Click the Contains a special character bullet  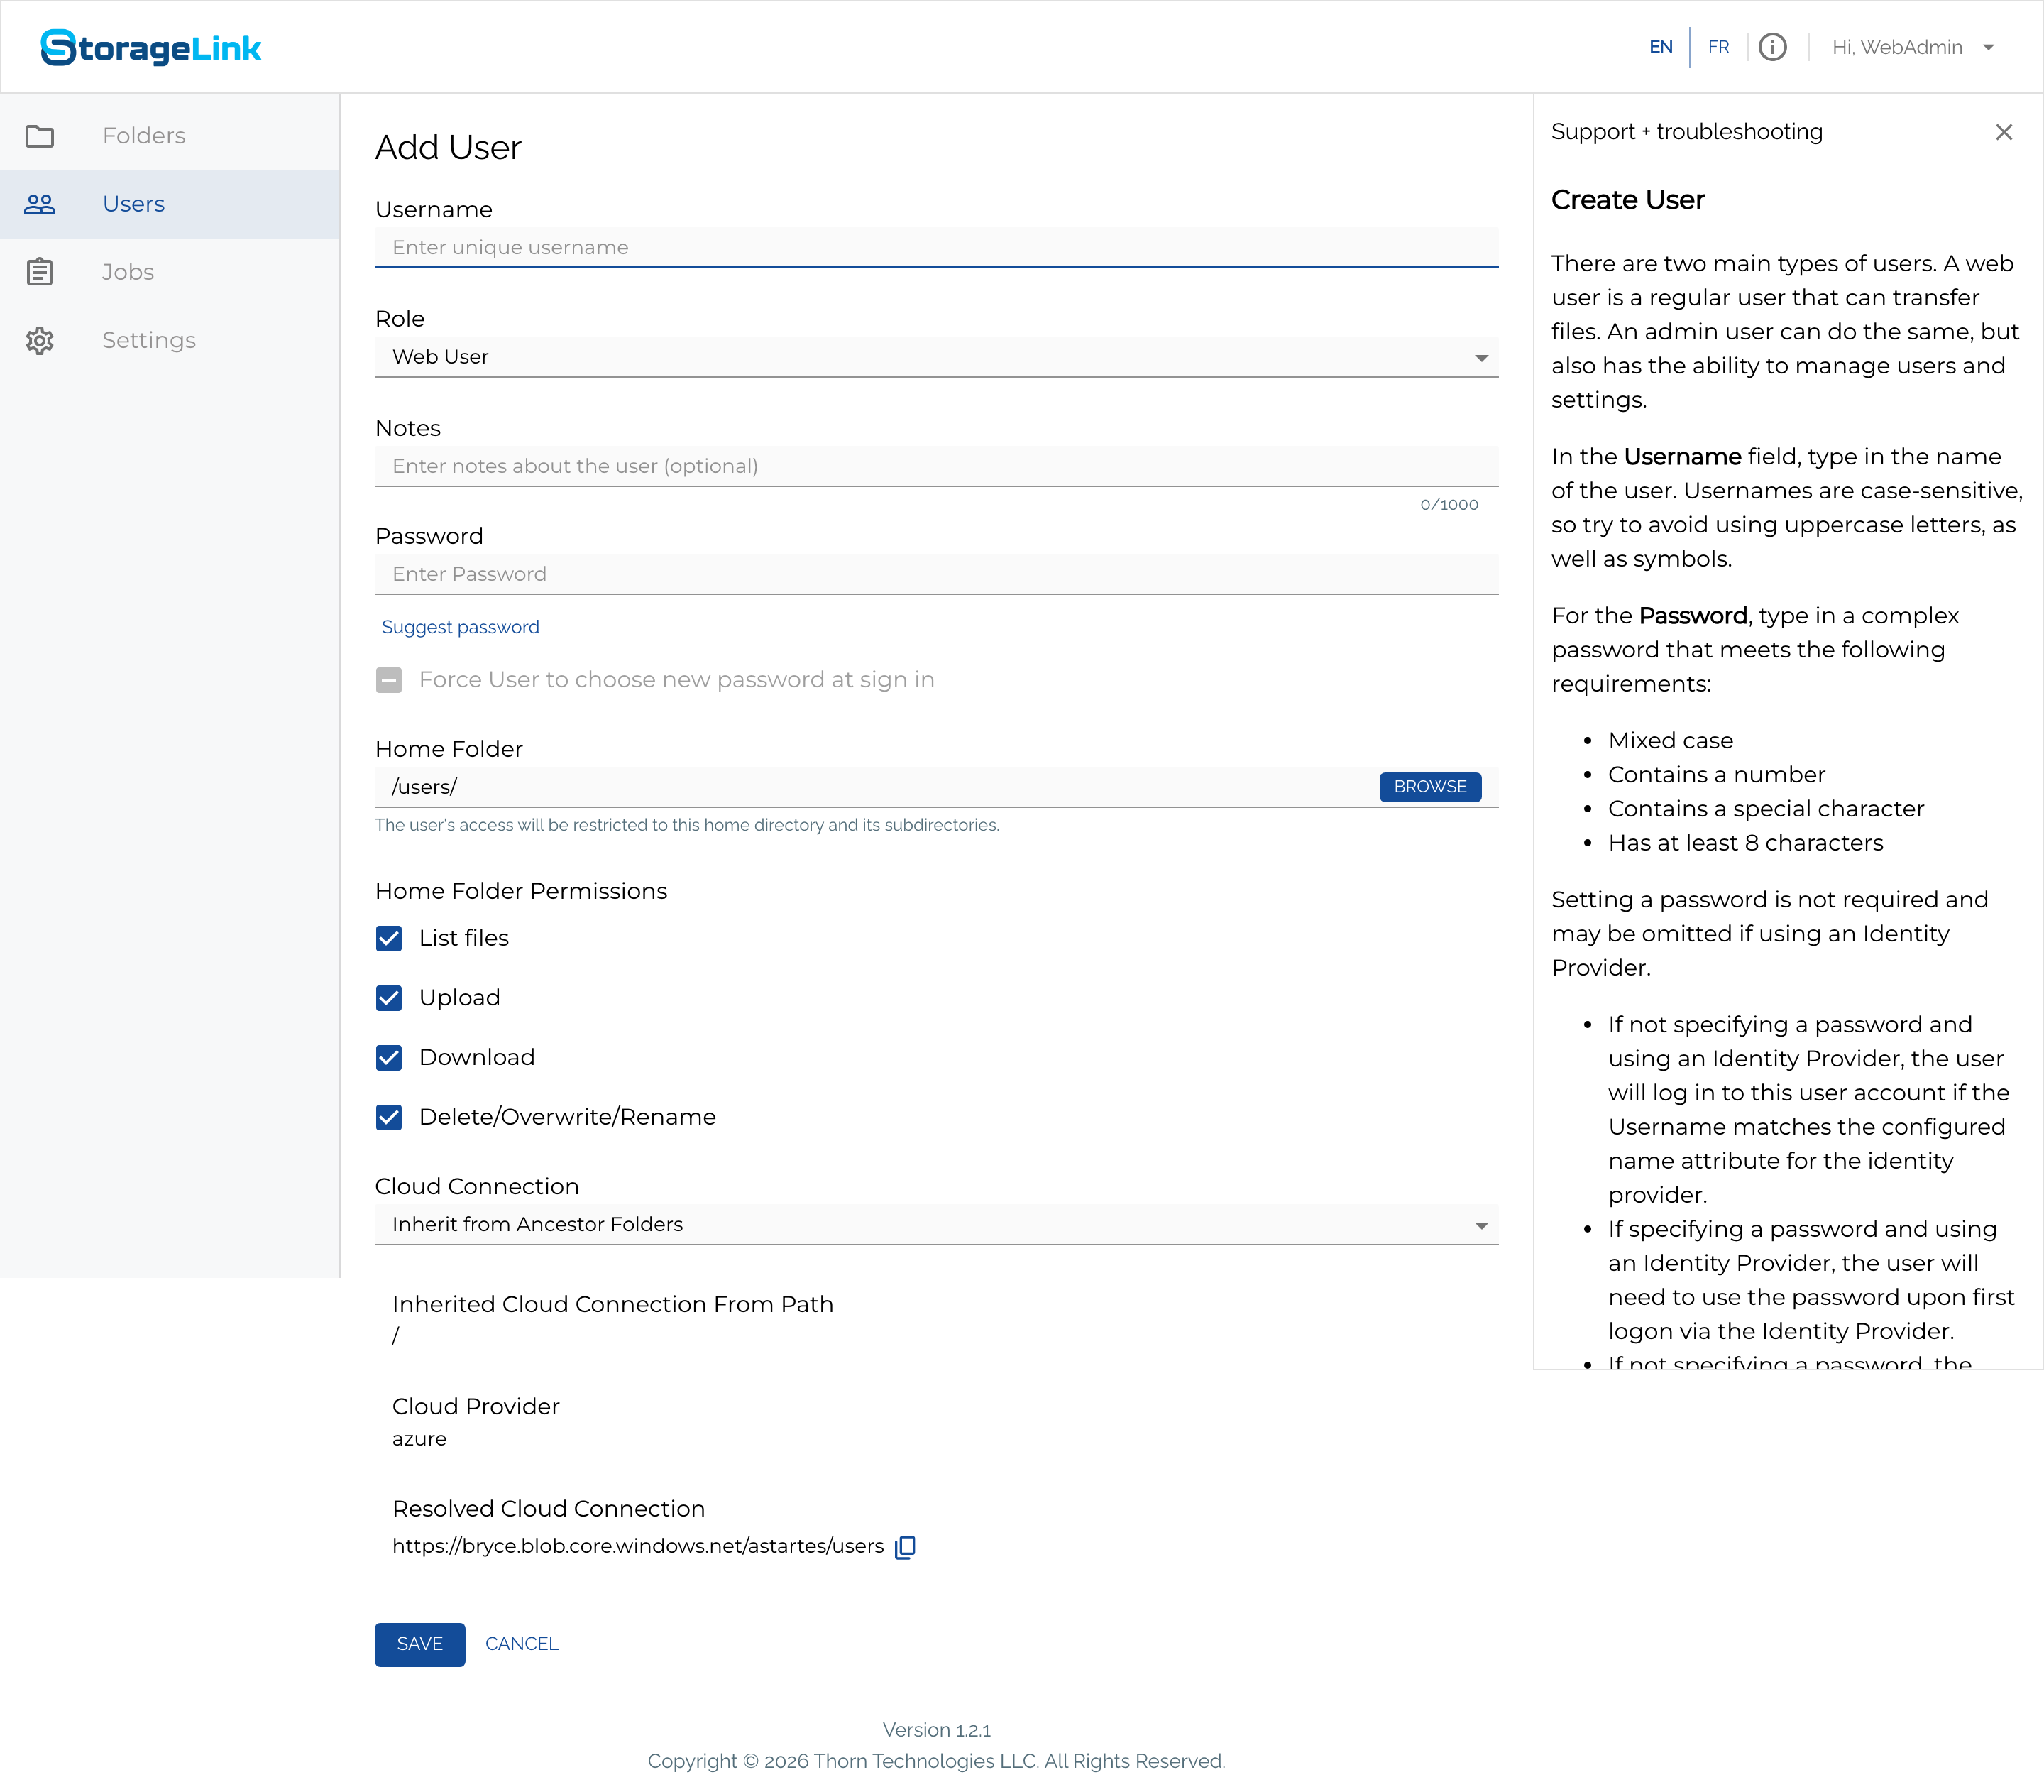(x=1765, y=809)
